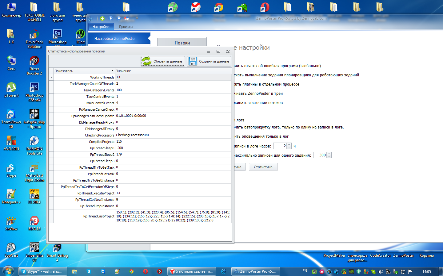Screen dimensions: 443x276
Task: Click the volume speaker tray icon
Action: [x=381, y=271]
